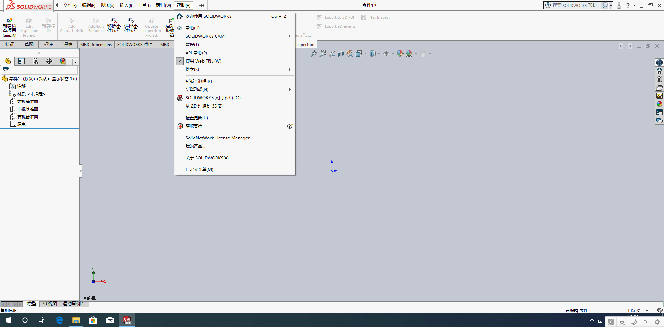This screenshot has height=327, width=664.
Task: Open the View Orientation dropdown arrow
Action: [x=365, y=54]
